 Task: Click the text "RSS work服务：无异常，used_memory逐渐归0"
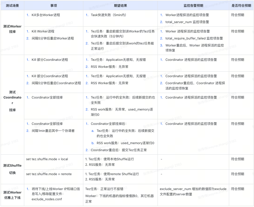click(122, 112)
